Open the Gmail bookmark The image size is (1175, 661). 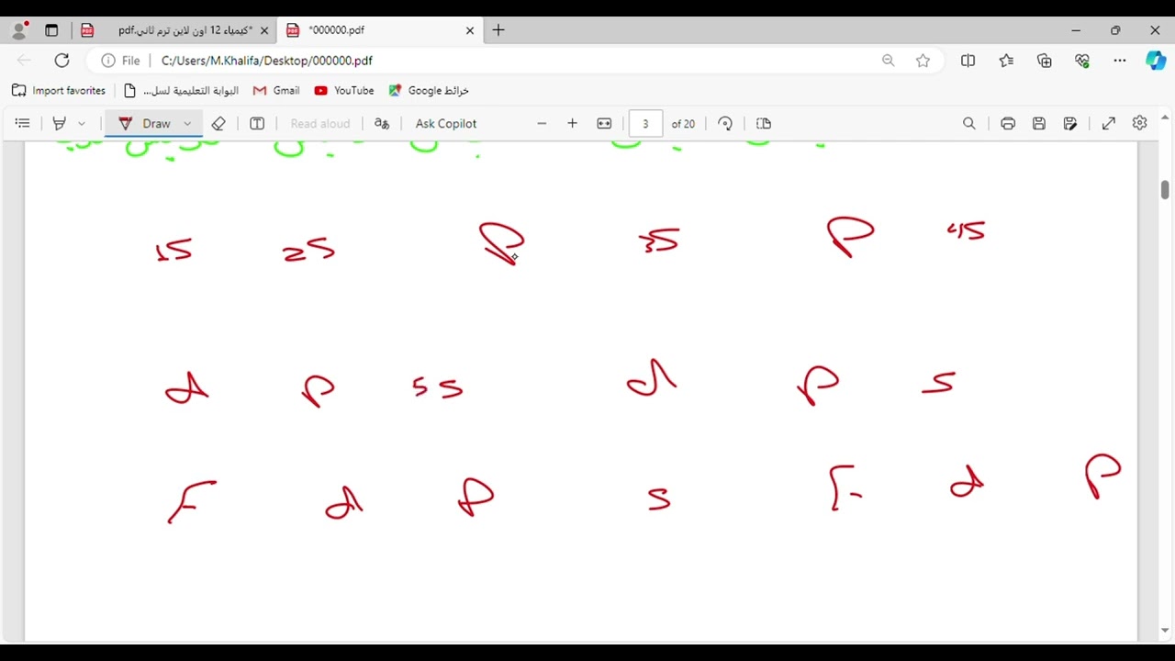tap(276, 91)
